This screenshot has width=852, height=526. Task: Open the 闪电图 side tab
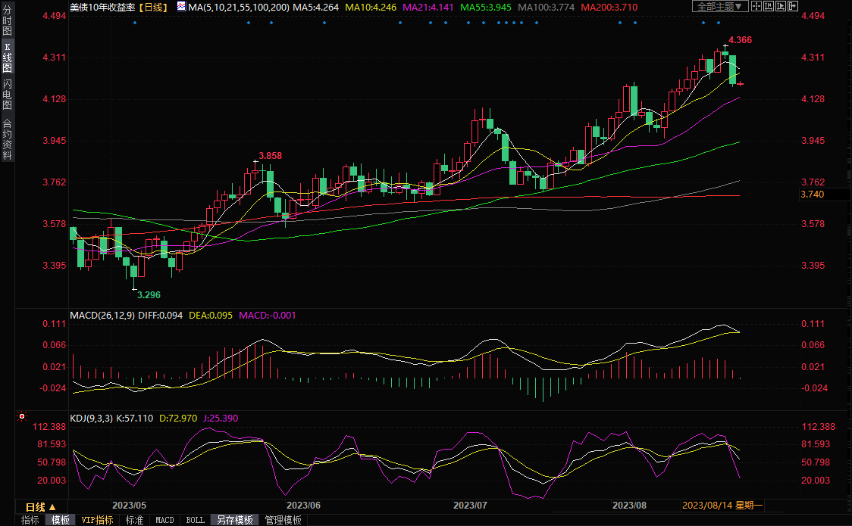click(7, 94)
